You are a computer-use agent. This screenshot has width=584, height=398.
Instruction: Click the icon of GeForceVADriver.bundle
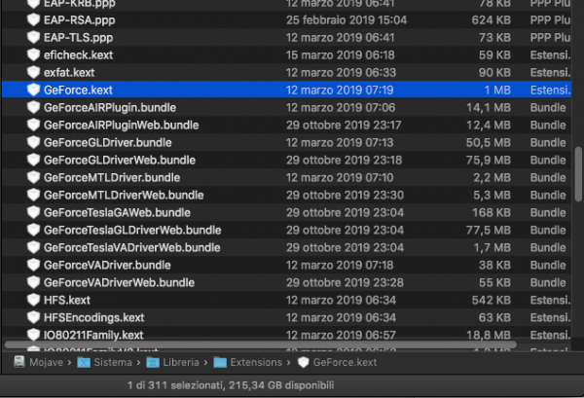point(33,265)
